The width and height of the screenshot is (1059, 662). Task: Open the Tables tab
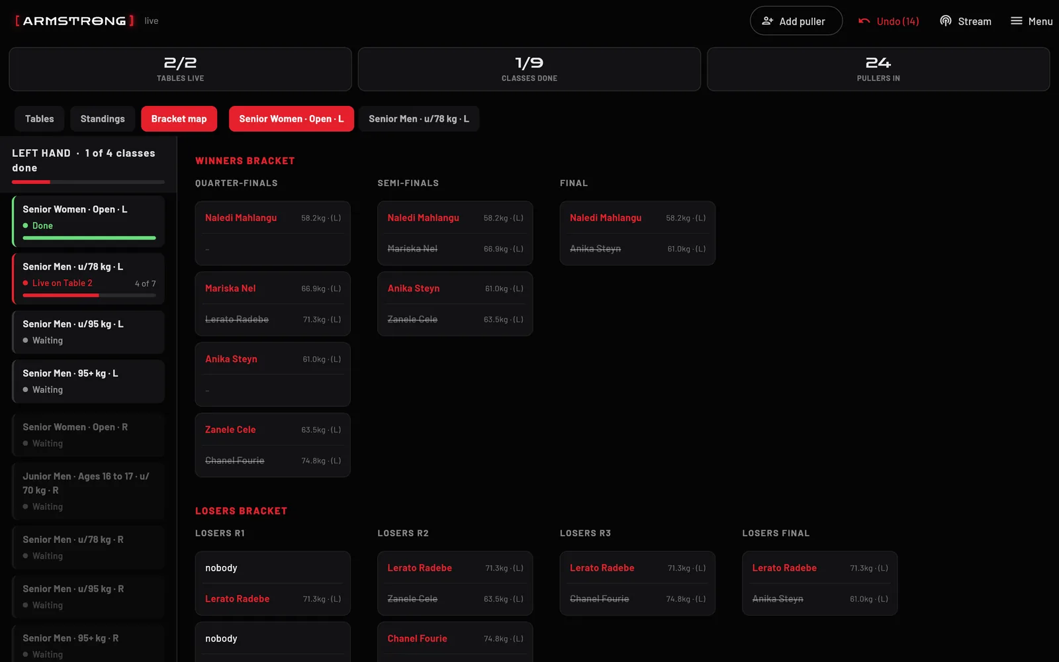(x=40, y=119)
